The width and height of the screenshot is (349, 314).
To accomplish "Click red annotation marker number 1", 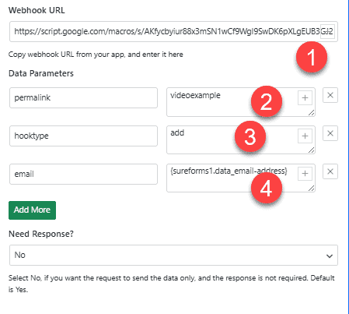I will (x=312, y=57).
